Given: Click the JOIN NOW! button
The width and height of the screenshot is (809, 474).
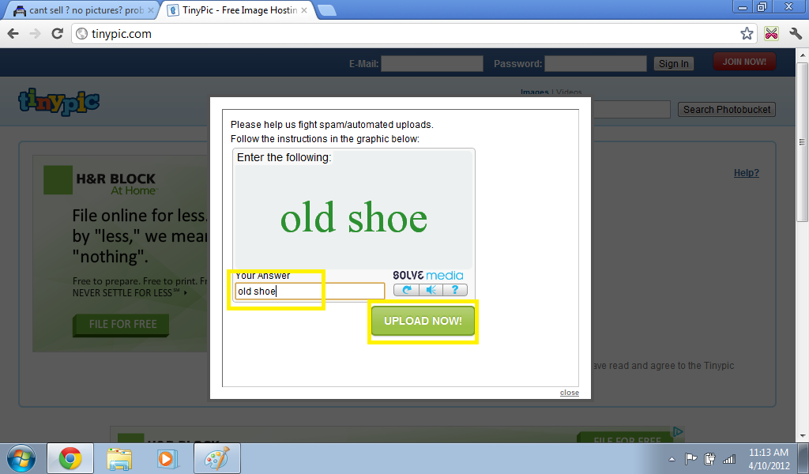Looking at the screenshot, I should 744,62.
